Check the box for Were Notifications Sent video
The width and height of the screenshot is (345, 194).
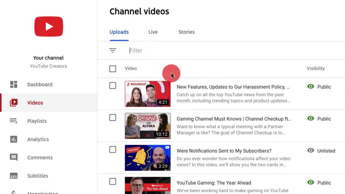(x=113, y=150)
